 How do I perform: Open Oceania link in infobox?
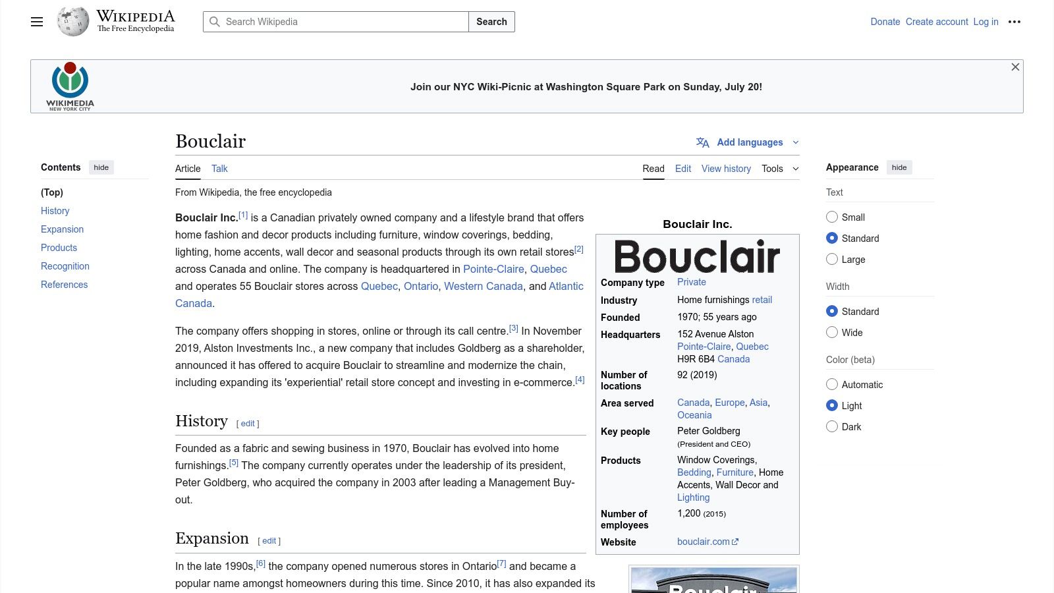tap(694, 415)
